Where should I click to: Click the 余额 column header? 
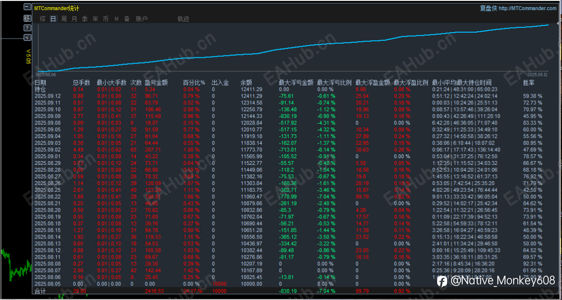[246, 83]
